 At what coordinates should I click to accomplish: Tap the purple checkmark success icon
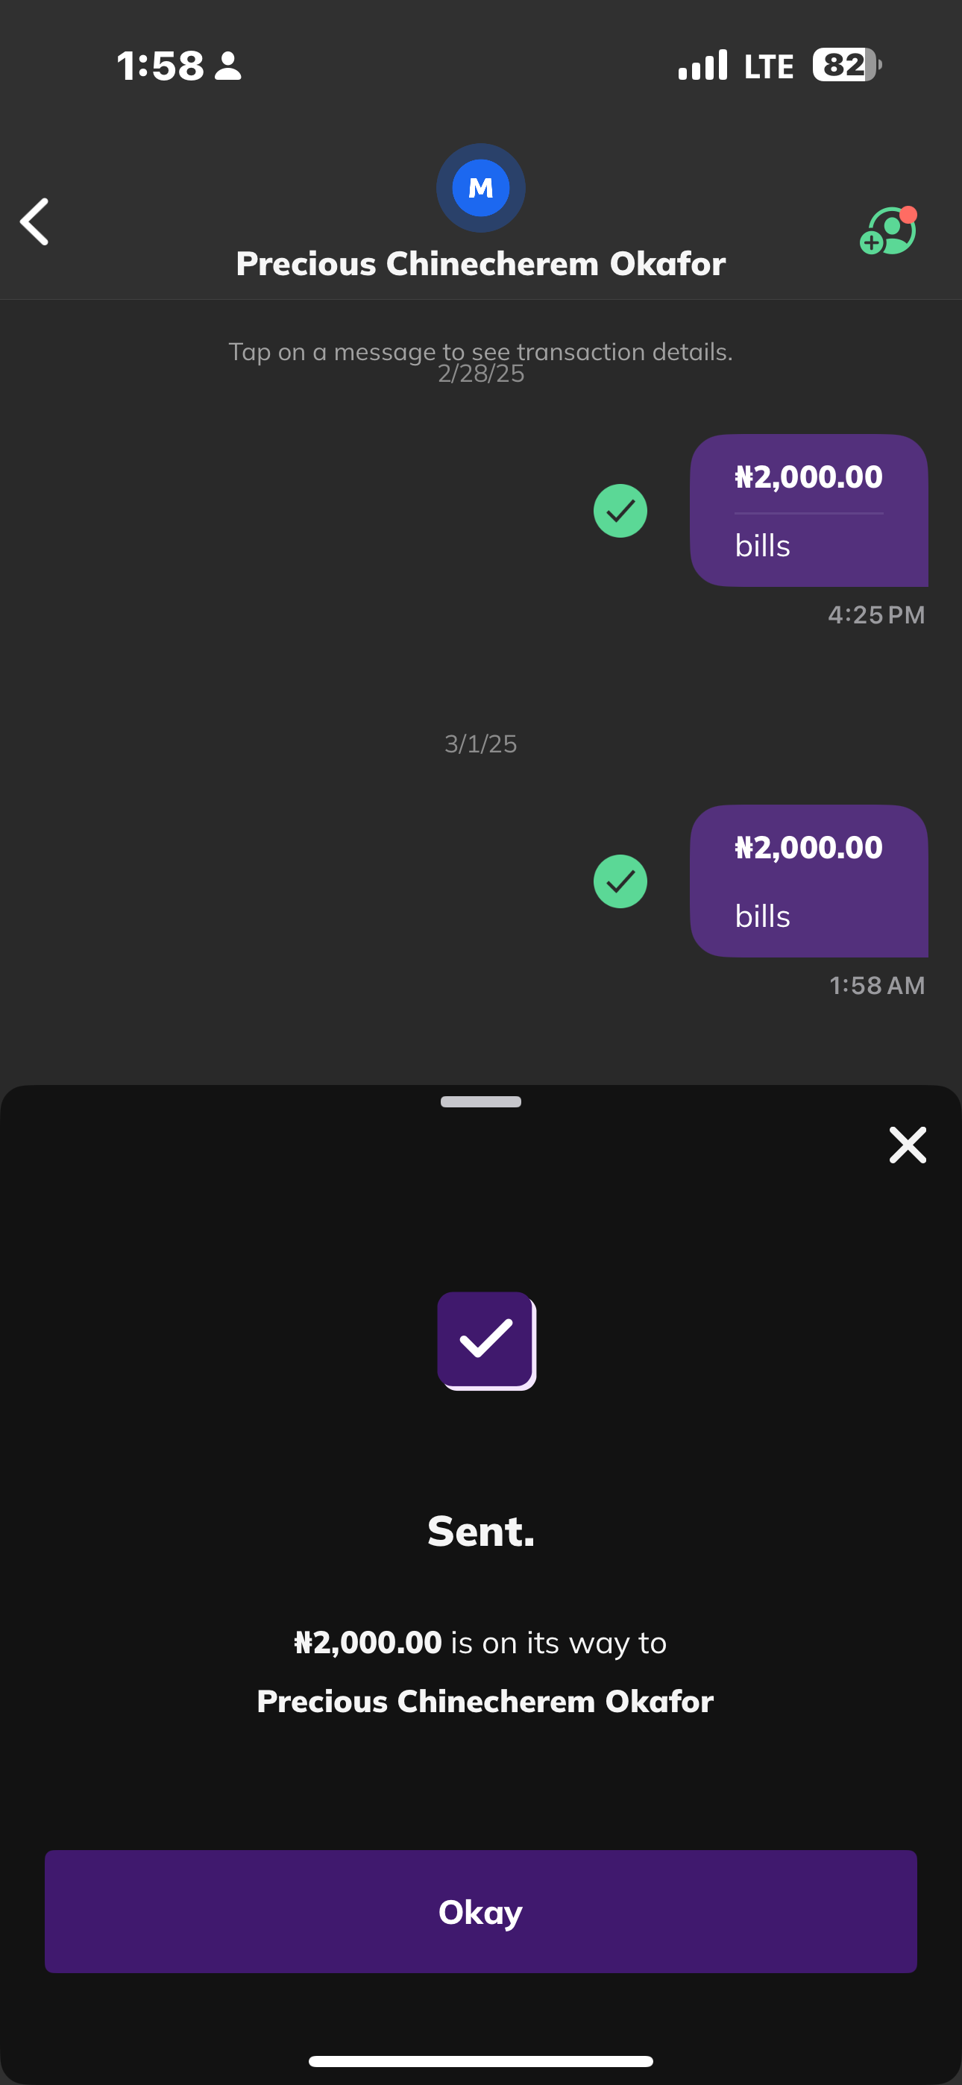486,1340
